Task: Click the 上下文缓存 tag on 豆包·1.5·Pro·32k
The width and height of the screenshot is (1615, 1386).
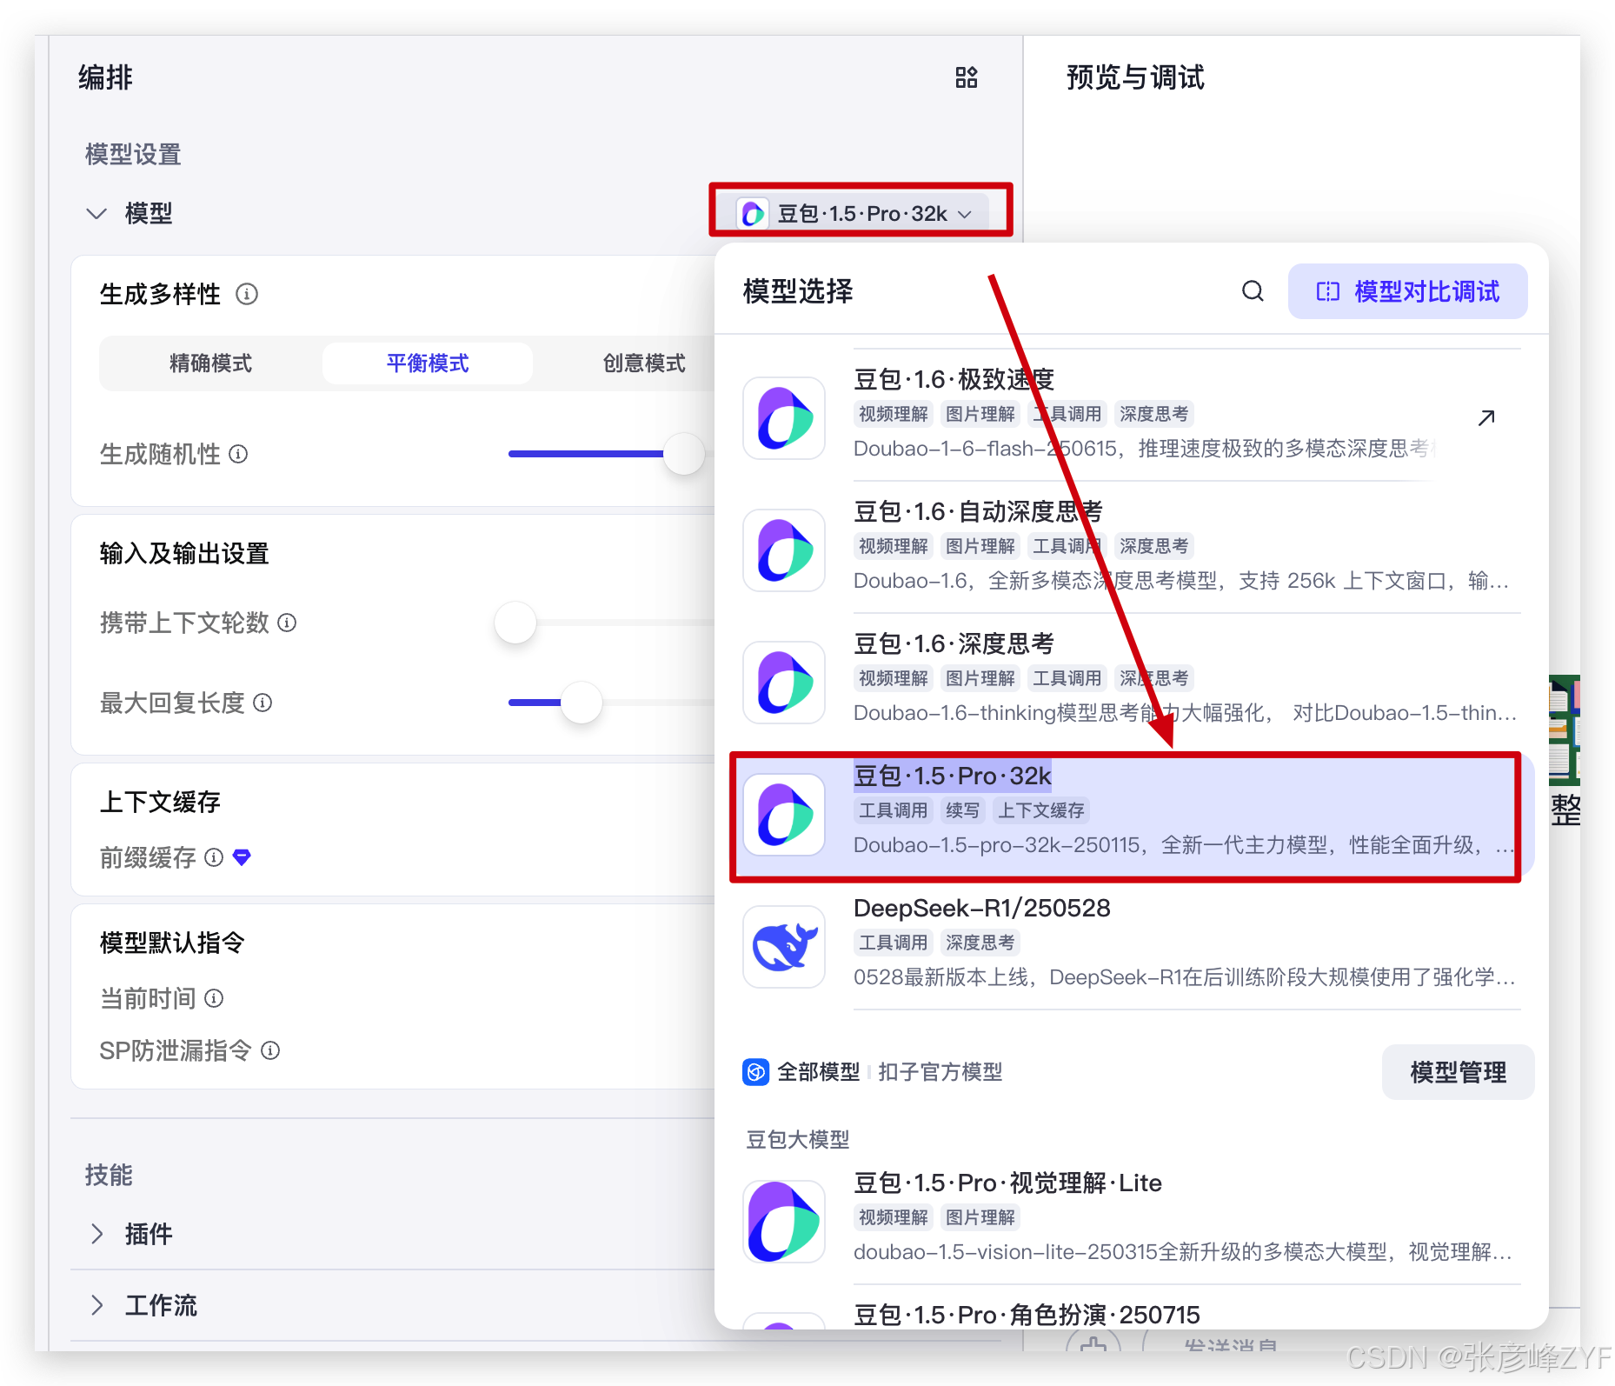Action: [1041, 810]
